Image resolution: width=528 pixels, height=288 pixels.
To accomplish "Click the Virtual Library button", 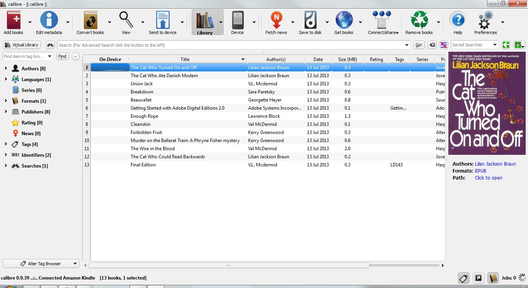I will point(22,45).
